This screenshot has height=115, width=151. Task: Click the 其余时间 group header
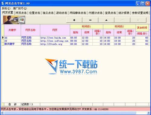[142, 28]
